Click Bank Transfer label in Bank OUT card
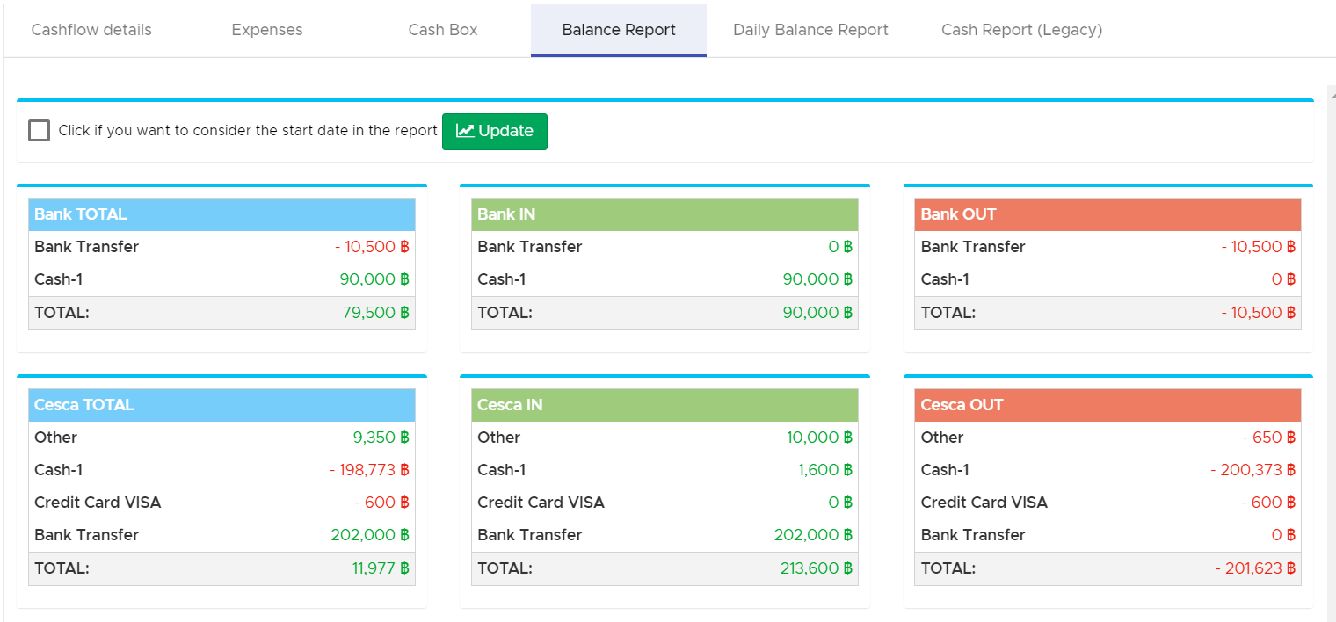The height and width of the screenshot is (622, 1336). click(x=973, y=247)
